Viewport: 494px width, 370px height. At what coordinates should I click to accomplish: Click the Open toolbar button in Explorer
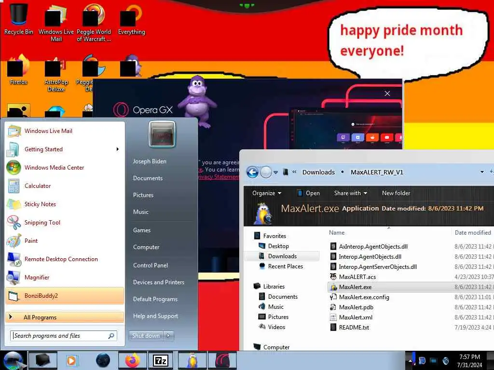tap(309, 193)
